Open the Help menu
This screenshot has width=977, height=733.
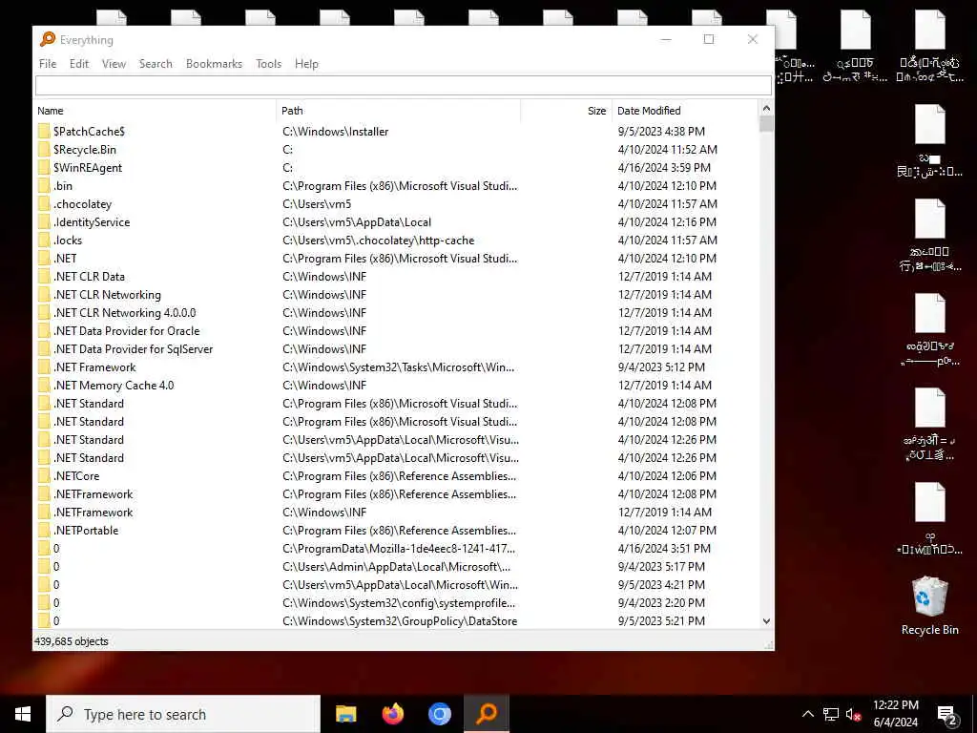[x=306, y=64]
